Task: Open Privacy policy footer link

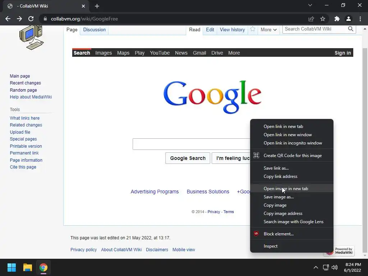Action: pos(83,250)
